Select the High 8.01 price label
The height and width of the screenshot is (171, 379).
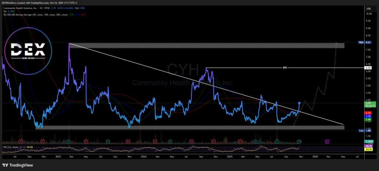pos(366,43)
